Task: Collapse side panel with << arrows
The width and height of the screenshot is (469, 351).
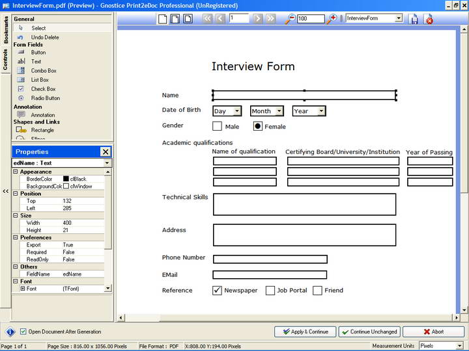Action: click(x=5, y=191)
